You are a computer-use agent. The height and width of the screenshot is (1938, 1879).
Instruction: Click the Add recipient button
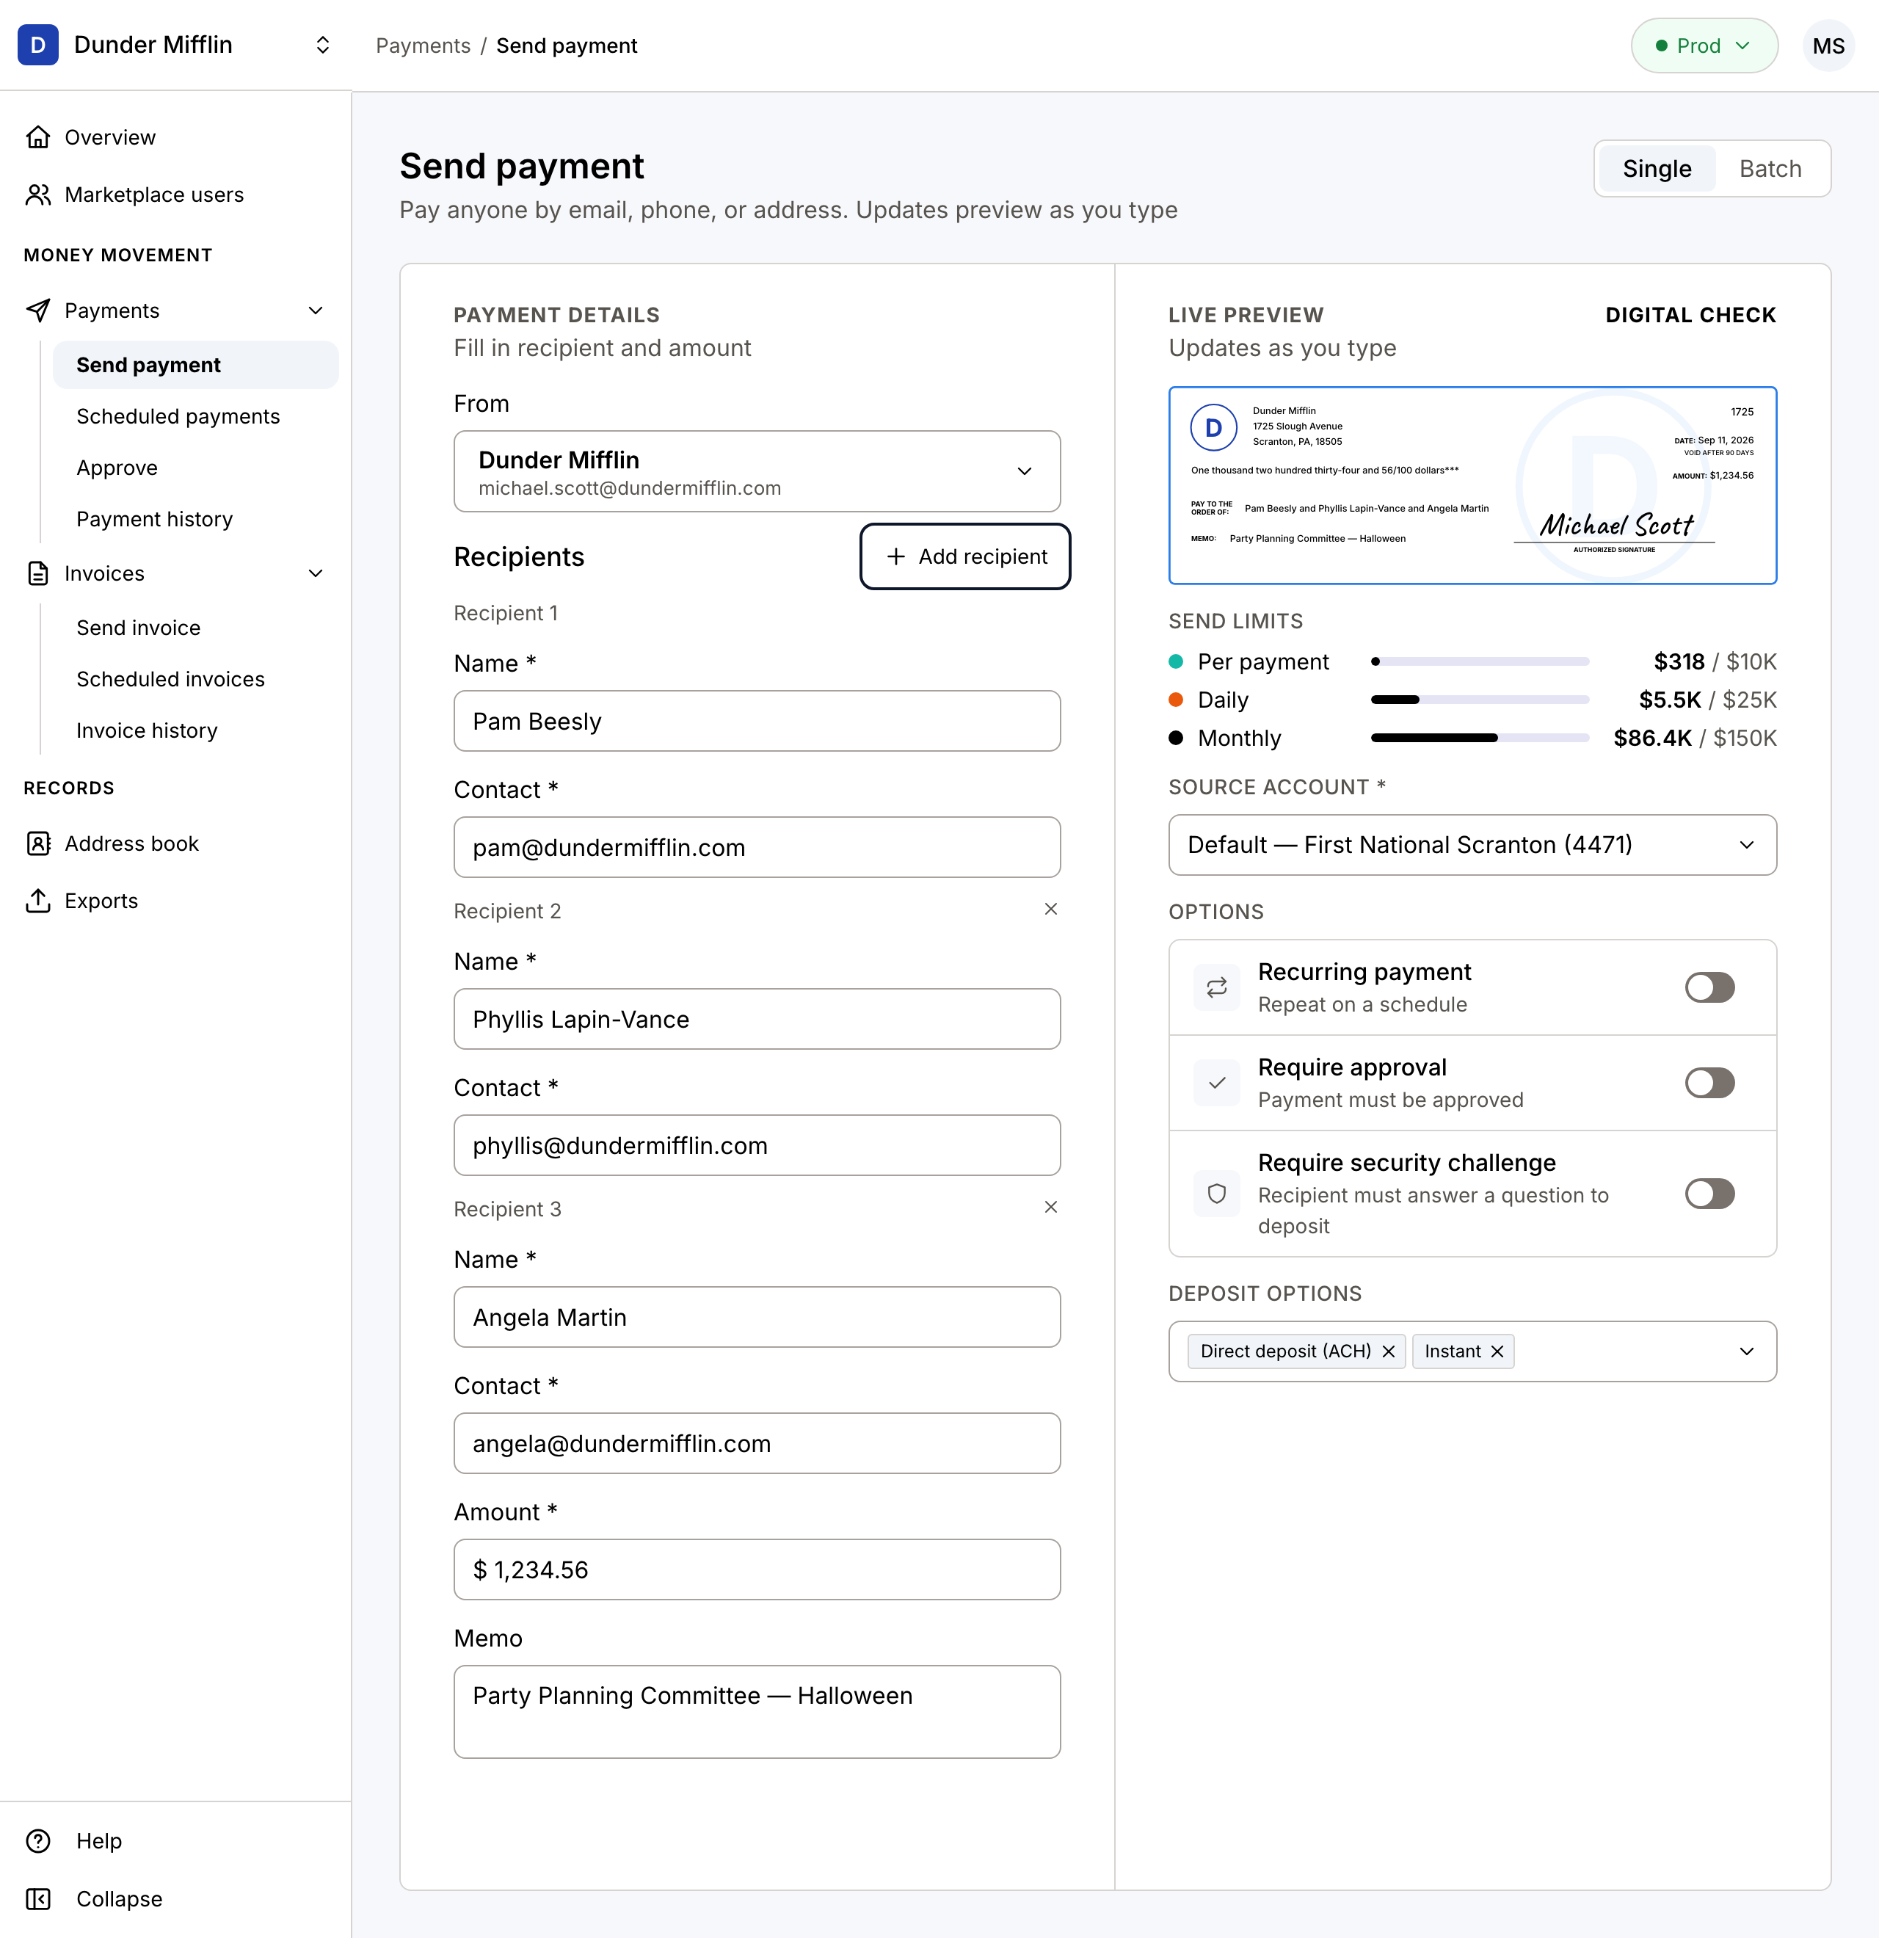coord(964,556)
